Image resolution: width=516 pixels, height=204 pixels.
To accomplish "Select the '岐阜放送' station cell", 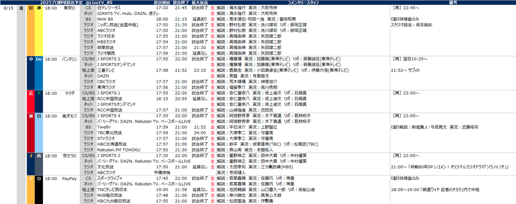I will (105, 47).
